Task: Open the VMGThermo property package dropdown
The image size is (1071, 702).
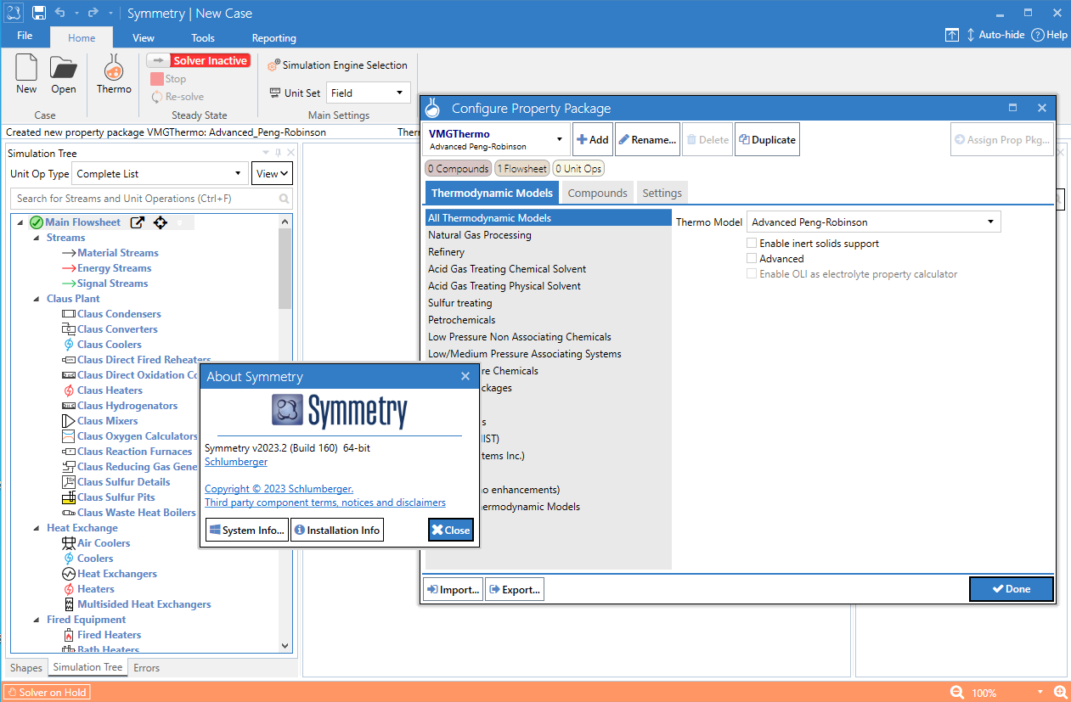Action: click(498, 140)
